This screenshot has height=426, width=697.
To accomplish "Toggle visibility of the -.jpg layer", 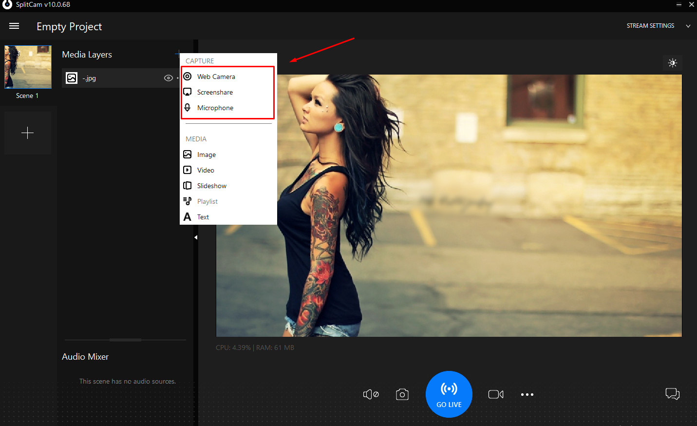I will point(169,78).
